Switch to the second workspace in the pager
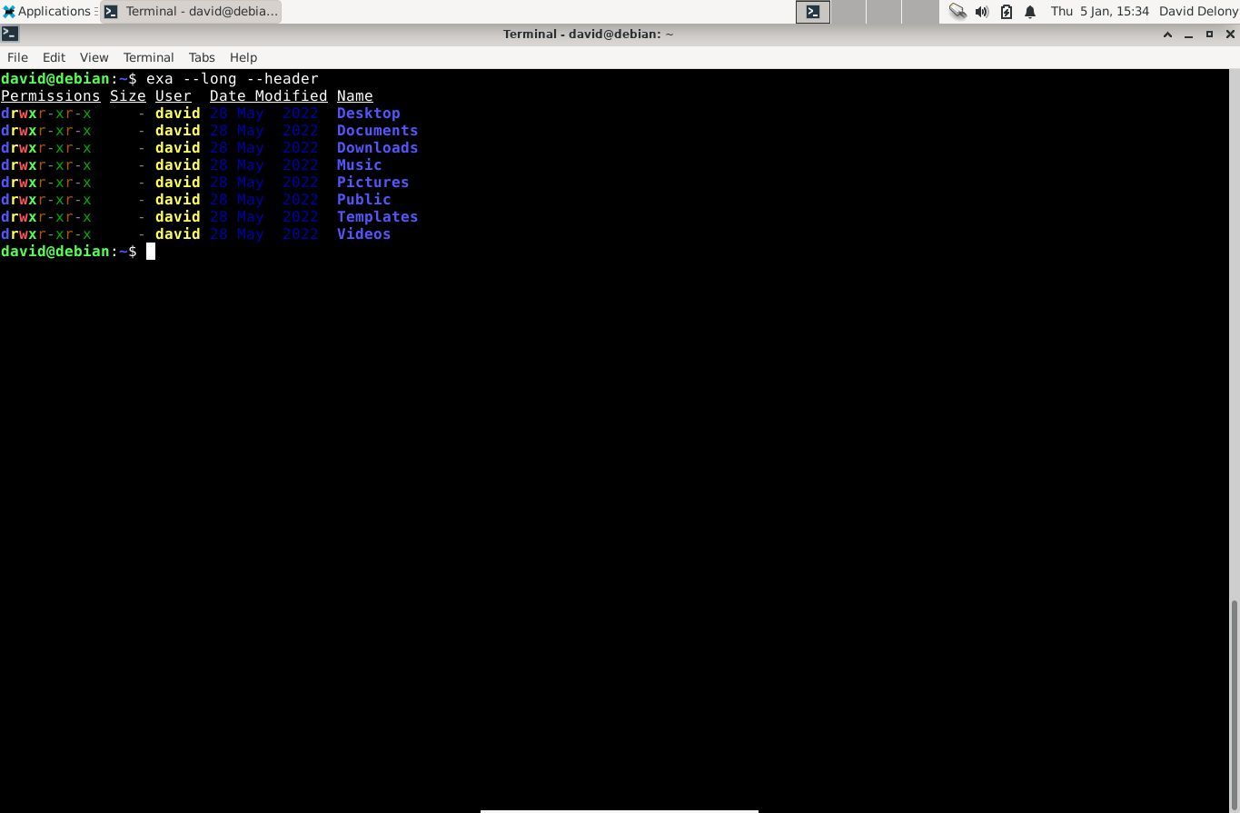This screenshot has width=1240, height=813. point(848,12)
